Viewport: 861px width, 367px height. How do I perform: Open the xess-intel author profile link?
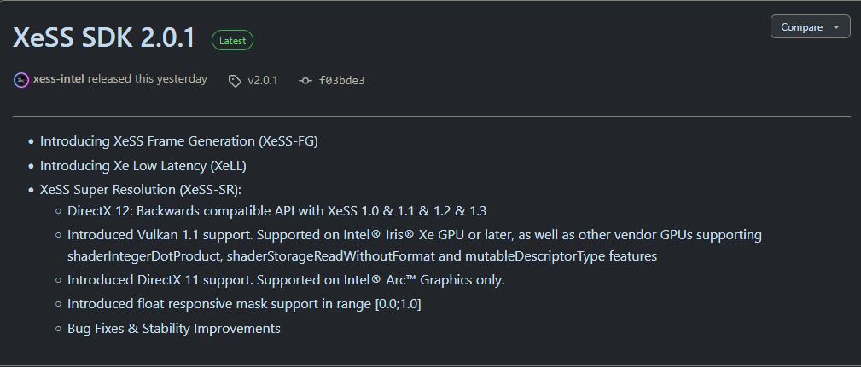tap(58, 79)
